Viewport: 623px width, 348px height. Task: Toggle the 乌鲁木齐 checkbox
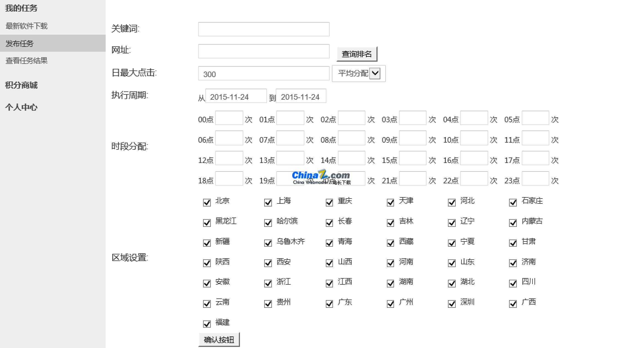[x=268, y=243]
